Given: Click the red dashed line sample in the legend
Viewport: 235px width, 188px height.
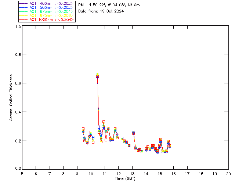Looking at the screenshot, I should pos(23,19).
